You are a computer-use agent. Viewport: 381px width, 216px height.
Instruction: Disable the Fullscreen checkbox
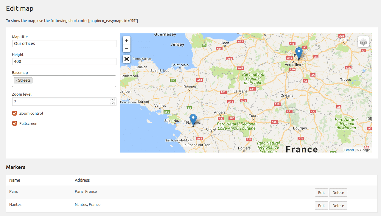pyautogui.click(x=14, y=123)
